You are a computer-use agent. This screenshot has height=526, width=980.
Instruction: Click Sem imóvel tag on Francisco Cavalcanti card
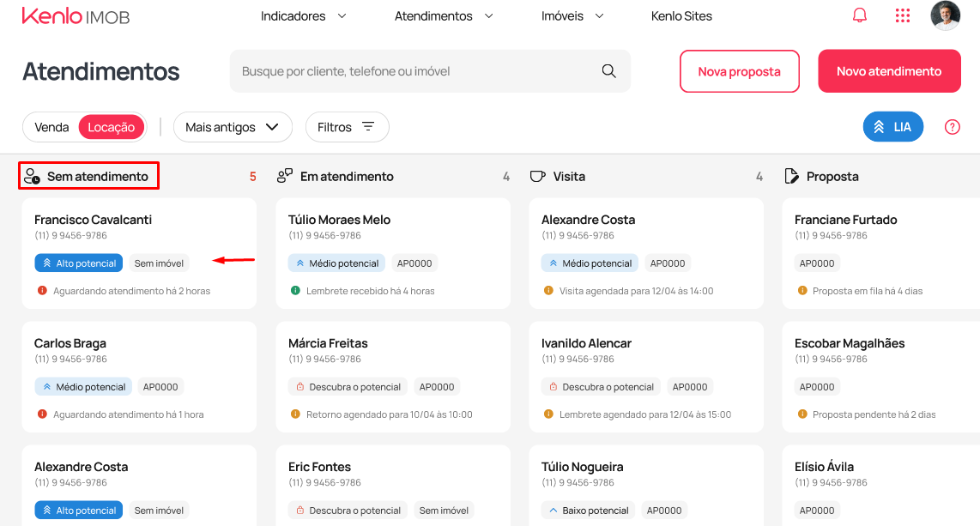click(159, 263)
